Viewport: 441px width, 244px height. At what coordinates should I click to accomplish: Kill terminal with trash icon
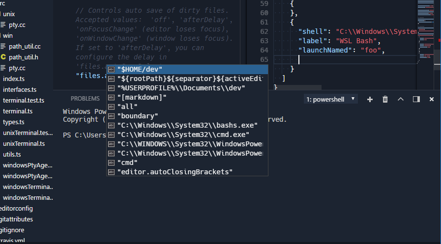pos(385,99)
